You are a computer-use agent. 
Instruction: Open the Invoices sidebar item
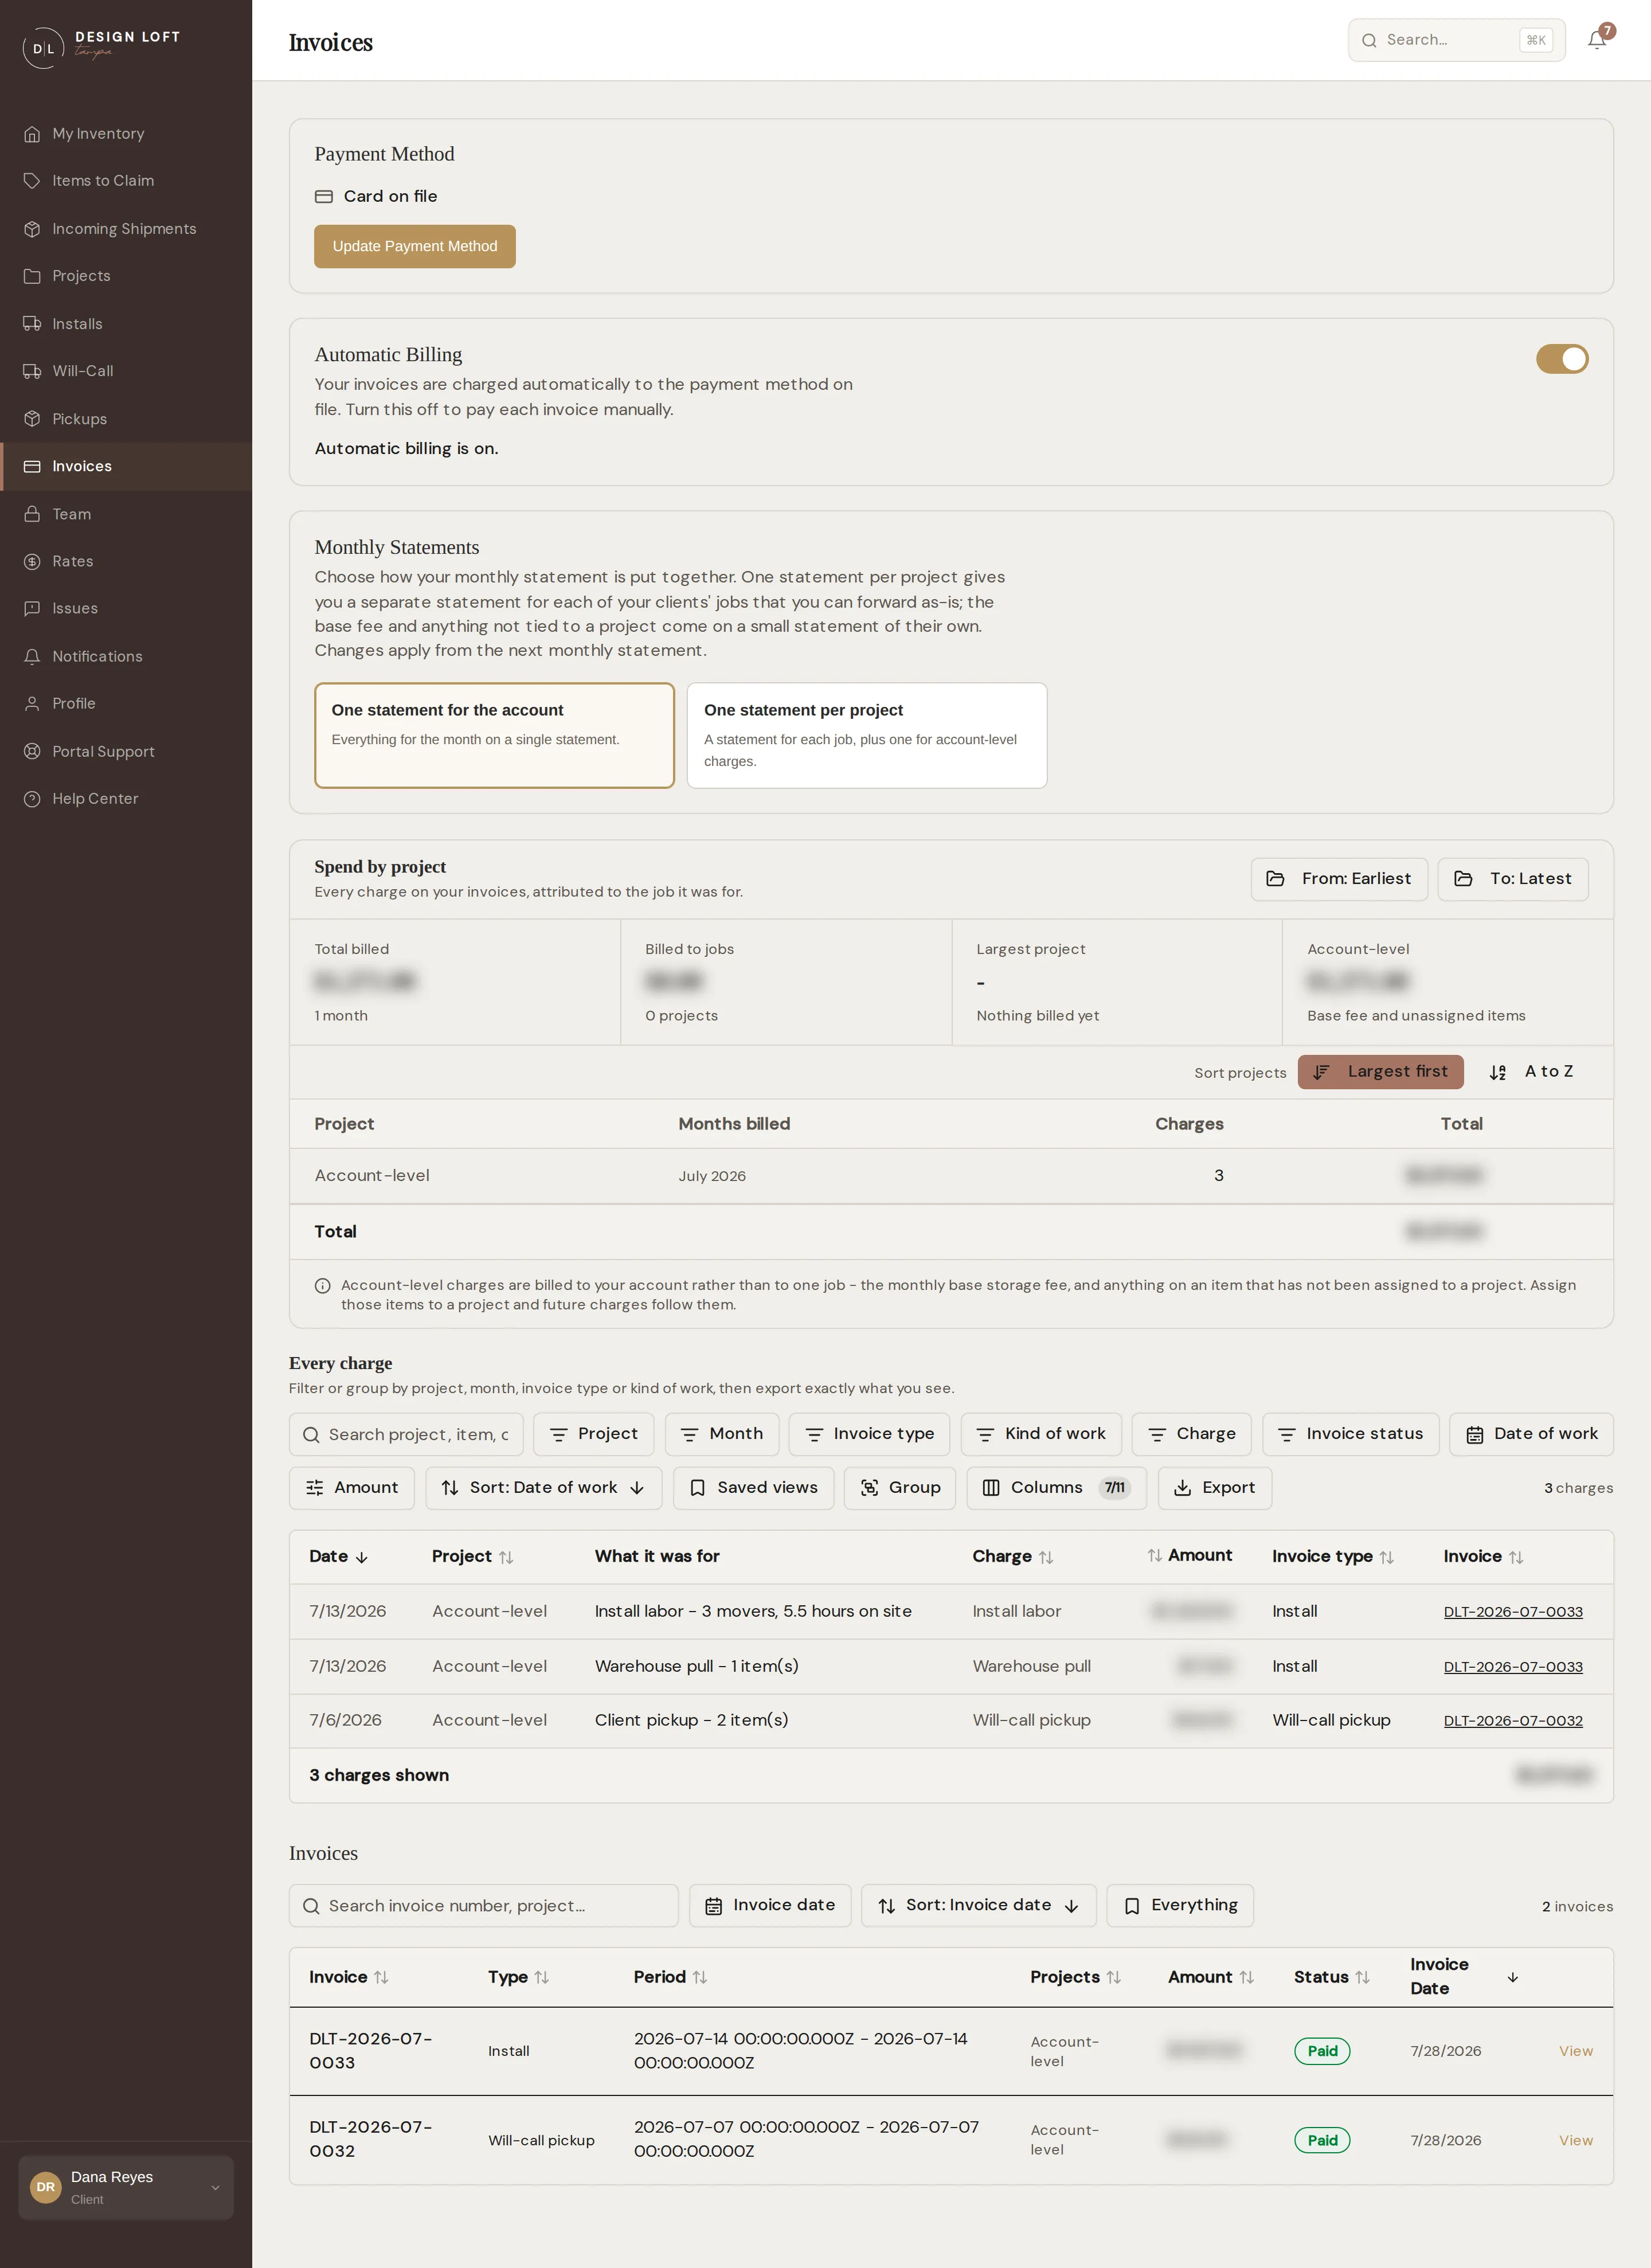126,466
